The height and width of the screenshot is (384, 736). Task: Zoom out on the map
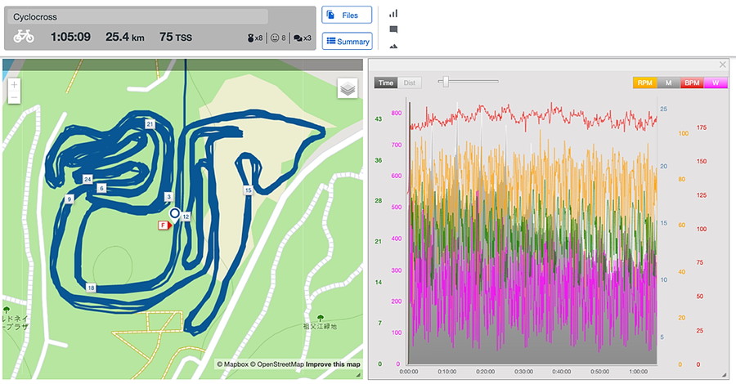14,98
